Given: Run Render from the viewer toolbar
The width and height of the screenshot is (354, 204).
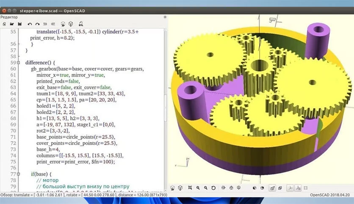Looking at the screenshot, I should tap(180, 188).
